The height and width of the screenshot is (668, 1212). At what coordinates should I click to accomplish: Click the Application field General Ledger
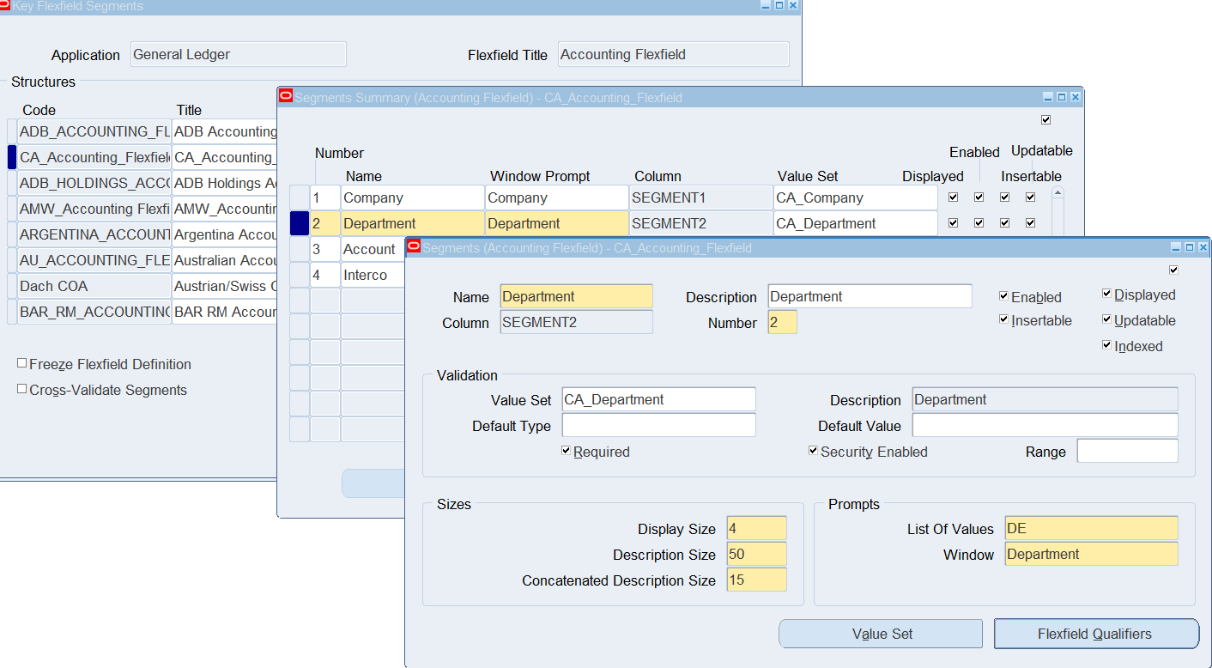(x=239, y=54)
